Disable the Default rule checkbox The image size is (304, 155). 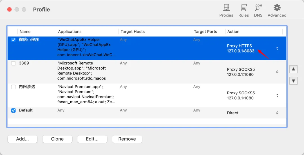[14, 110]
